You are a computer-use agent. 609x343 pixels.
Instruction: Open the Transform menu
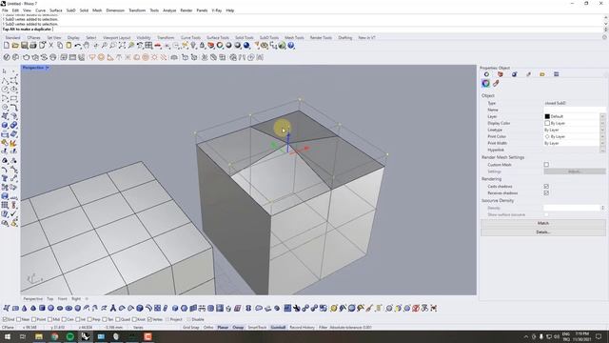[137, 10]
